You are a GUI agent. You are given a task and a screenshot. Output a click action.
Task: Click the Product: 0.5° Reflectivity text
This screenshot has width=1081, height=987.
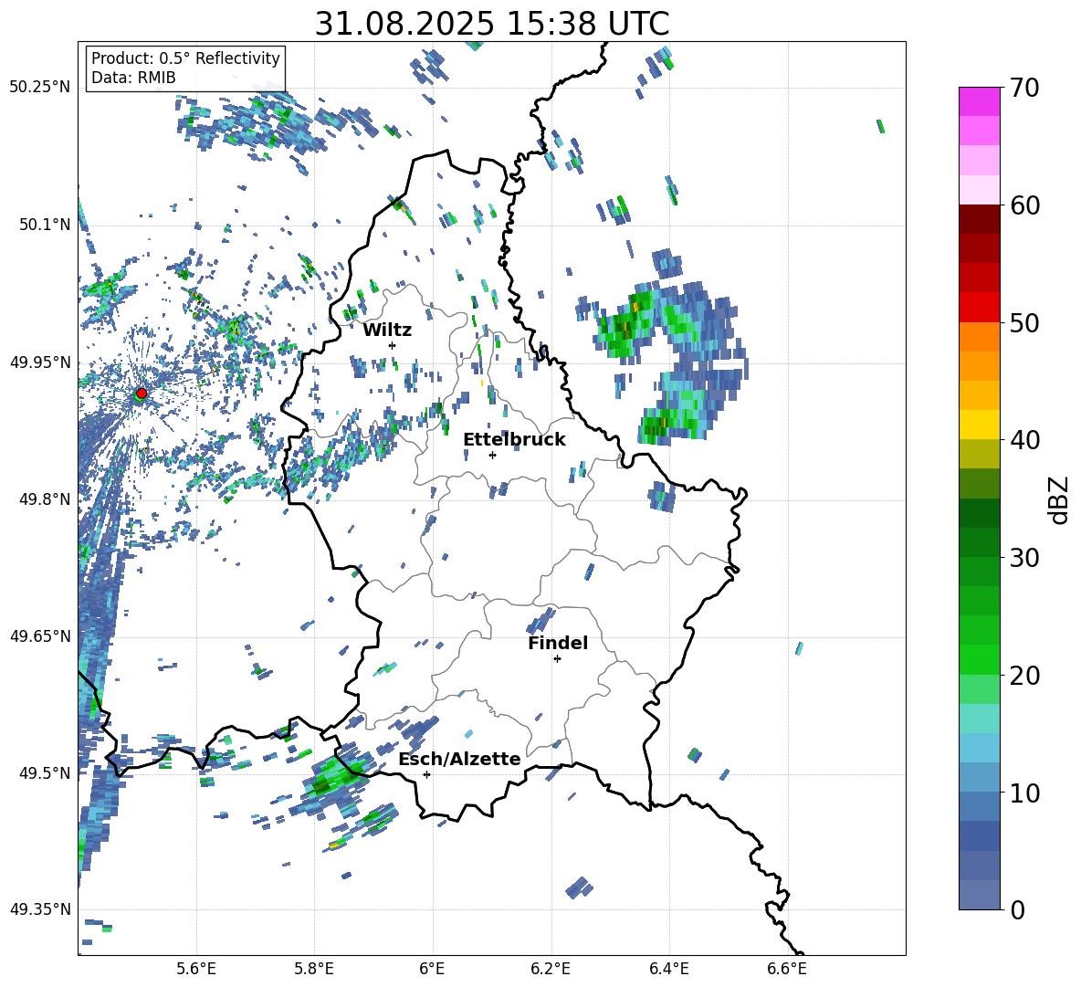coord(185,58)
